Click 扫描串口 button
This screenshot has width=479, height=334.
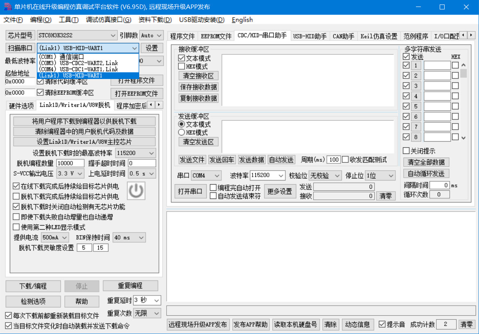tap(20, 48)
